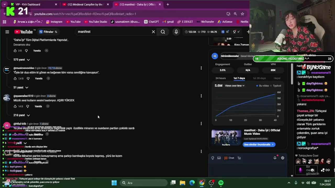Open Spotify from taskbar
This screenshot has width=335, height=188.
[221, 183]
